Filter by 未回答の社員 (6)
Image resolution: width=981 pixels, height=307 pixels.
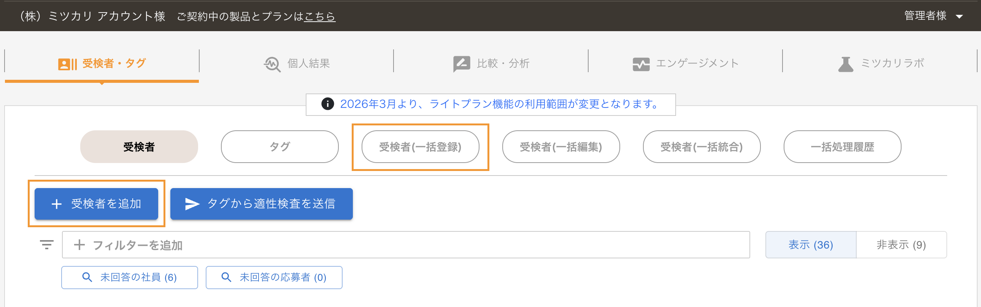point(130,277)
